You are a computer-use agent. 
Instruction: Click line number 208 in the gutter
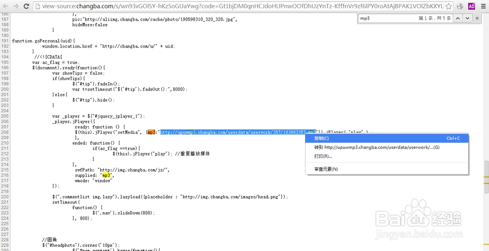[5, 133]
